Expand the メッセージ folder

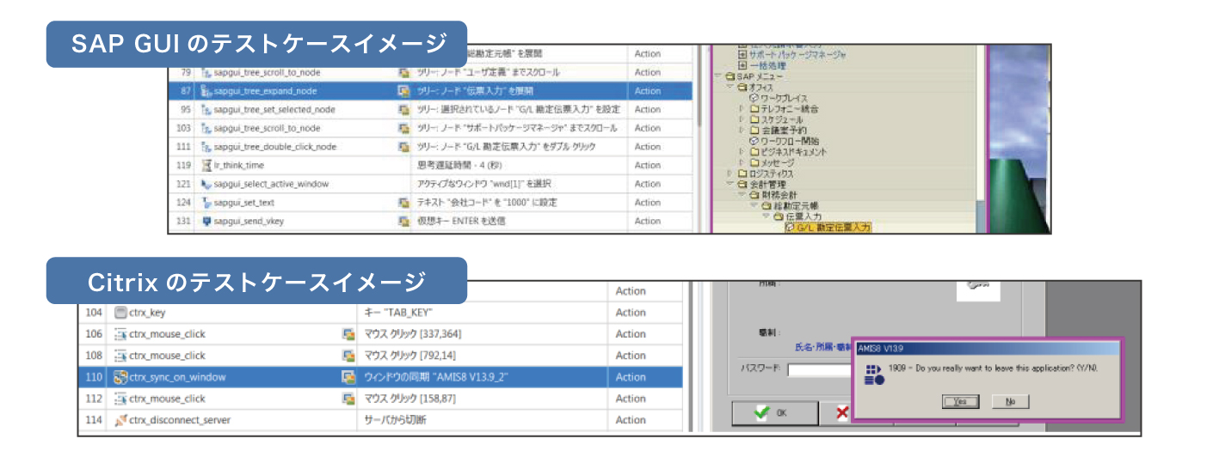pos(742,161)
